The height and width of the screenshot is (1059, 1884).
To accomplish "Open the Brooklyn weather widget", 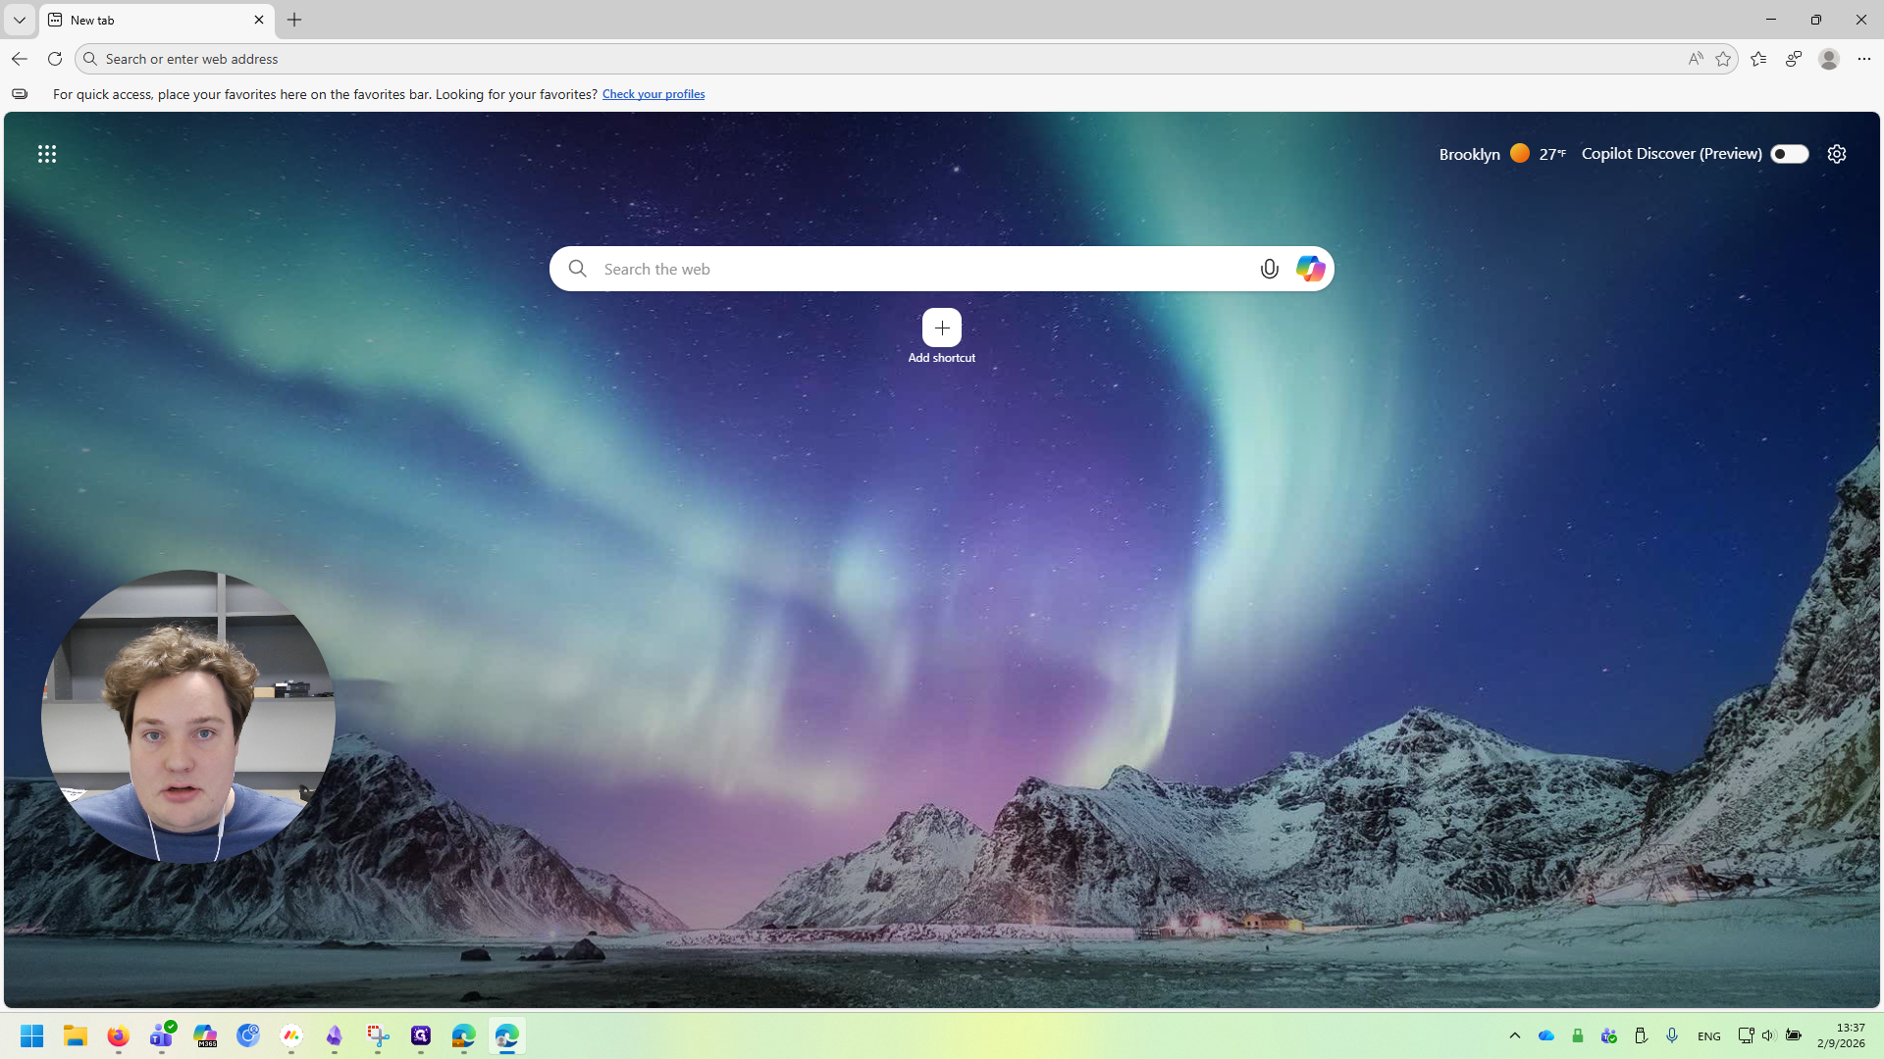I will pos(1501,154).
